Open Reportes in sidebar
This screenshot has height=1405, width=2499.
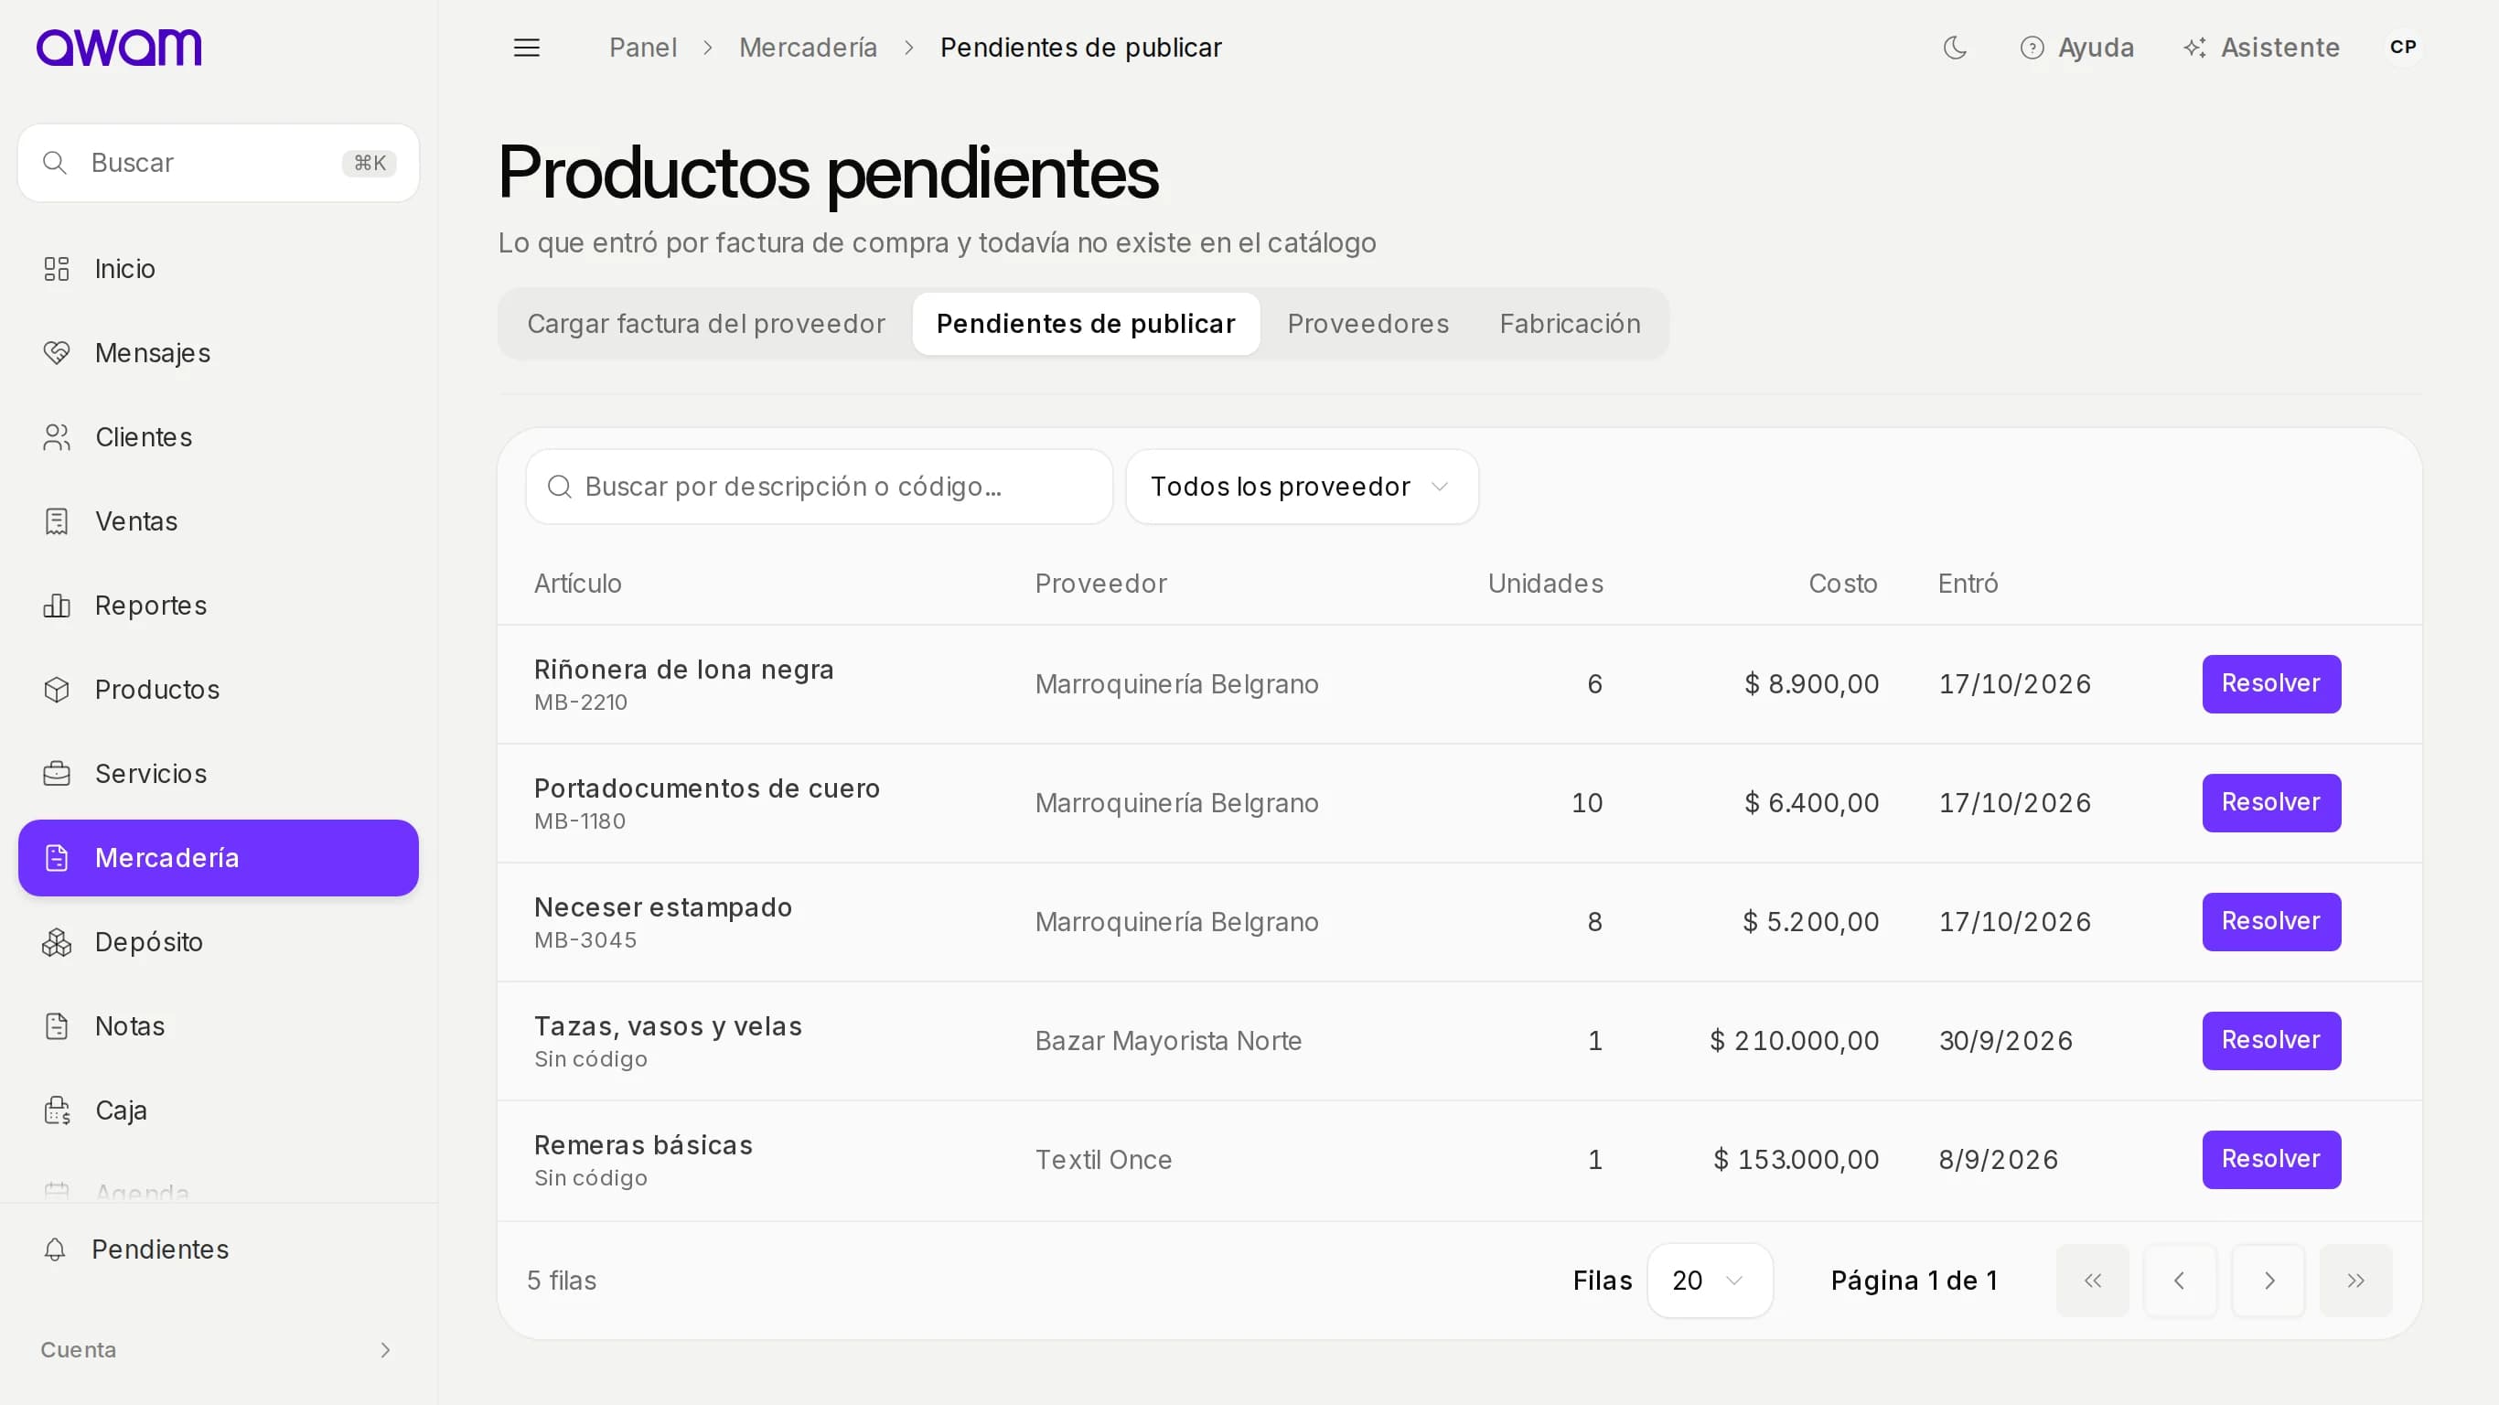click(219, 606)
